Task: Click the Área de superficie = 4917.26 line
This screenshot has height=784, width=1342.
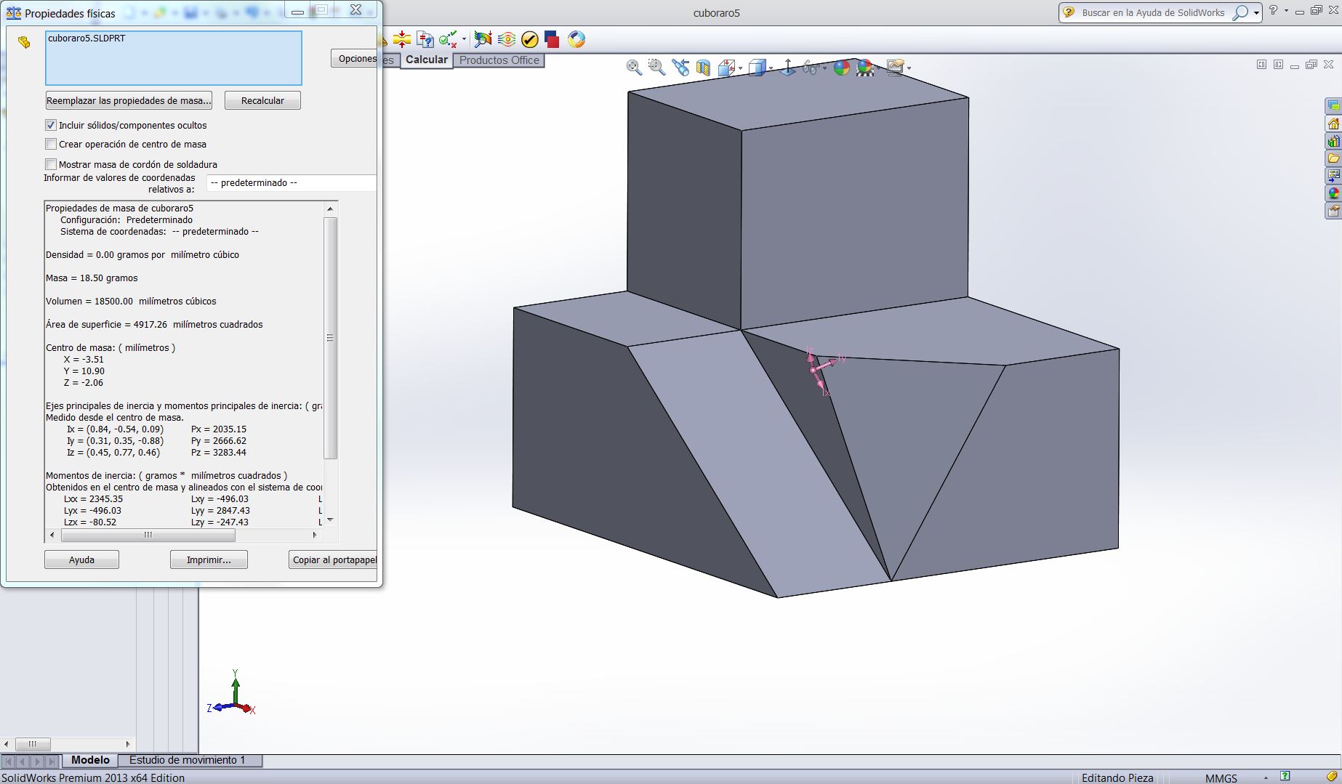Action: pos(154,325)
